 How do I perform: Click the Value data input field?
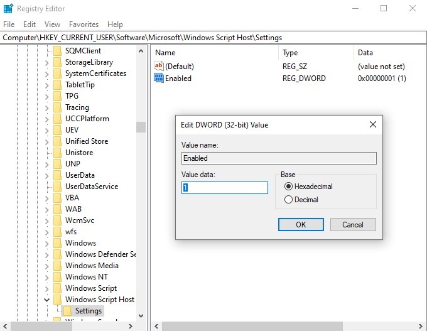(225, 188)
